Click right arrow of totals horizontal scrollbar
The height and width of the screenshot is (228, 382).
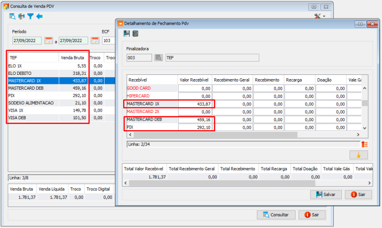(x=369, y=183)
